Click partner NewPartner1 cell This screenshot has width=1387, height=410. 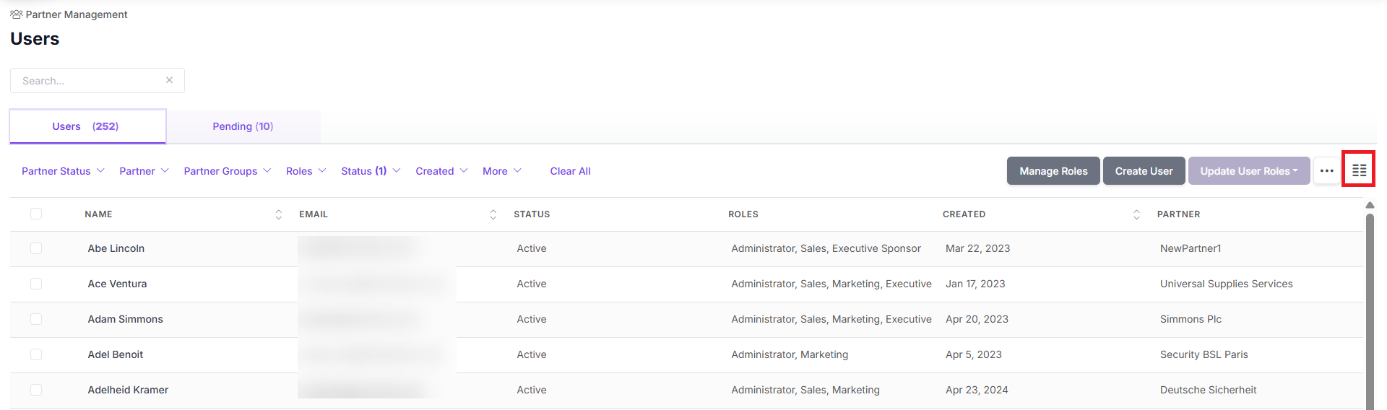(1191, 248)
